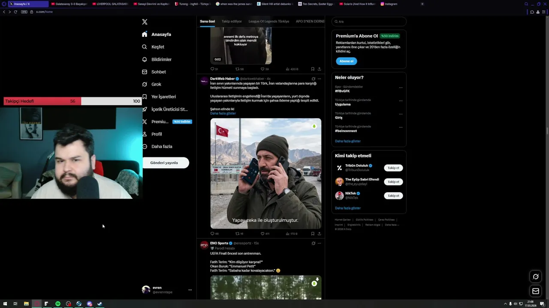
Task: Open options for Giriş trend
Action: point(401,114)
